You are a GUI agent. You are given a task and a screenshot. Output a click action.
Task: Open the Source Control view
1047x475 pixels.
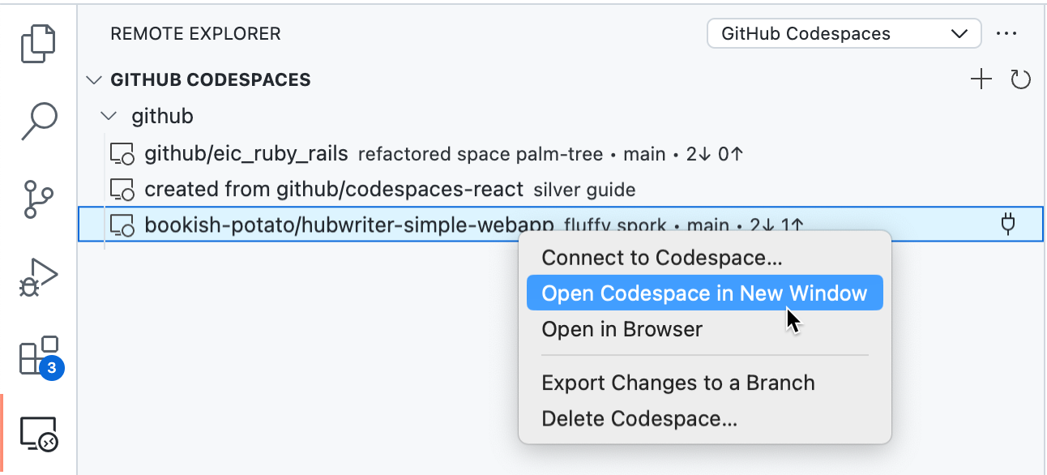(x=36, y=197)
